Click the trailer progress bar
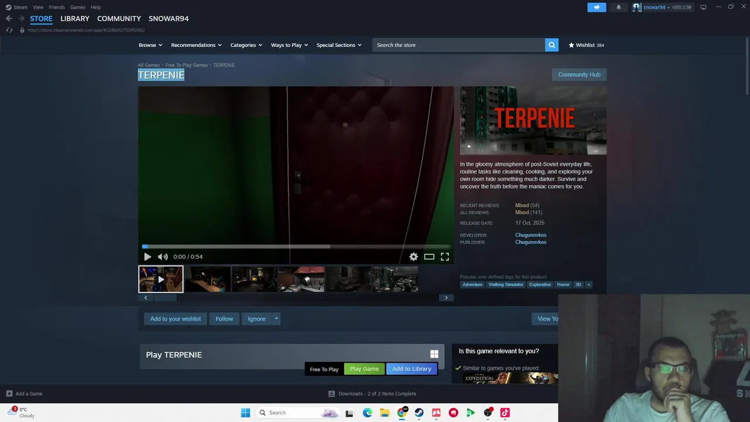 [x=296, y=247]
